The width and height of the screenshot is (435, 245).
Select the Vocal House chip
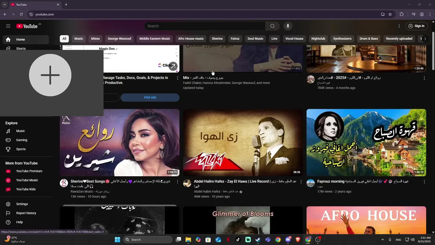(x=294, y=39)
